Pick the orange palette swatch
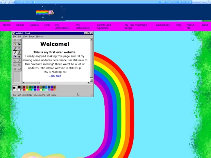The height and width of the screenshot is (158, 211). (x=54, y=89)
